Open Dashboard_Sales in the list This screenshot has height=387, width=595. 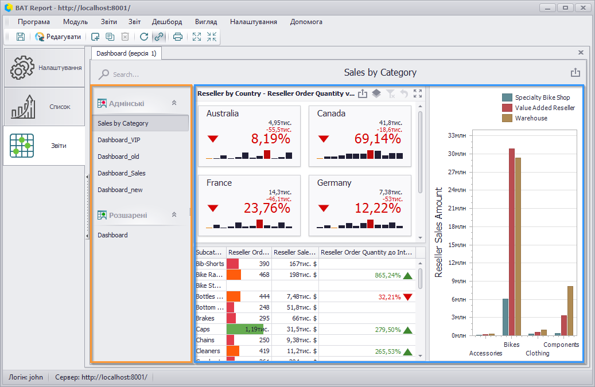point(122,173)
